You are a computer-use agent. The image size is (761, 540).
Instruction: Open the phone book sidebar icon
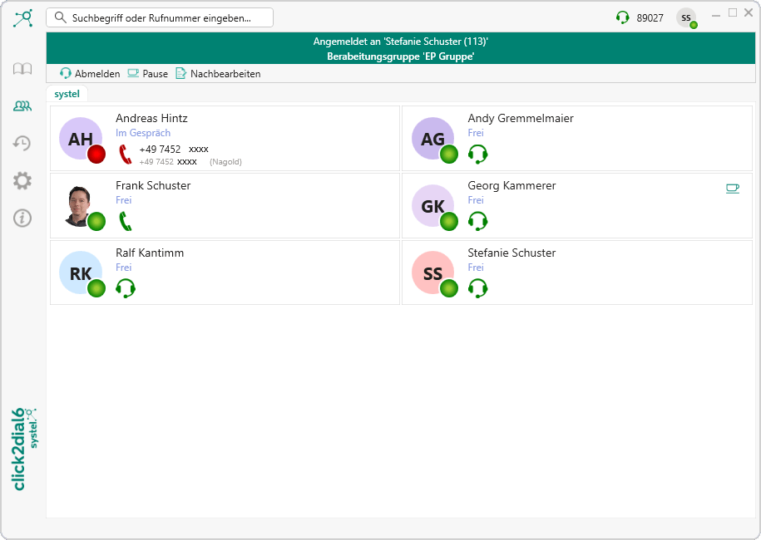coord(22,69)
